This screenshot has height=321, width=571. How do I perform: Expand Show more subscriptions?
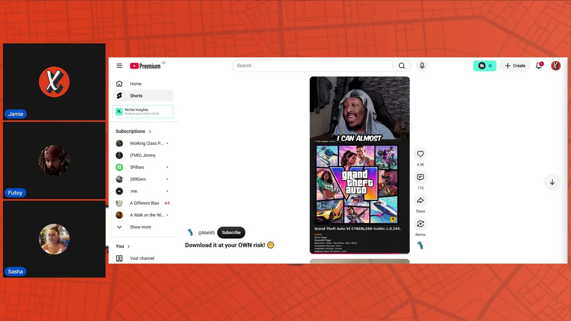[142, 227]
